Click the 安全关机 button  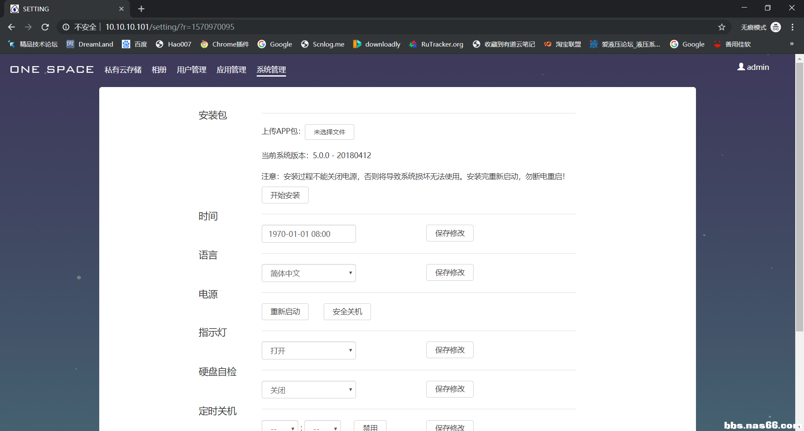click(x=347, y=312)
